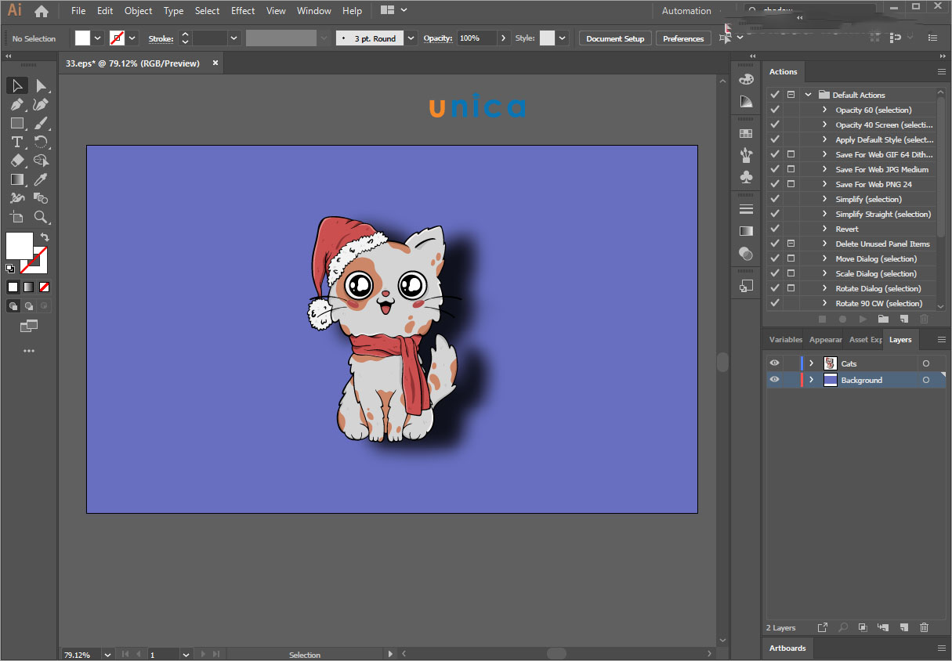952x661 pixels.
Task: Click the Preferences button
Action: [683, 38]
